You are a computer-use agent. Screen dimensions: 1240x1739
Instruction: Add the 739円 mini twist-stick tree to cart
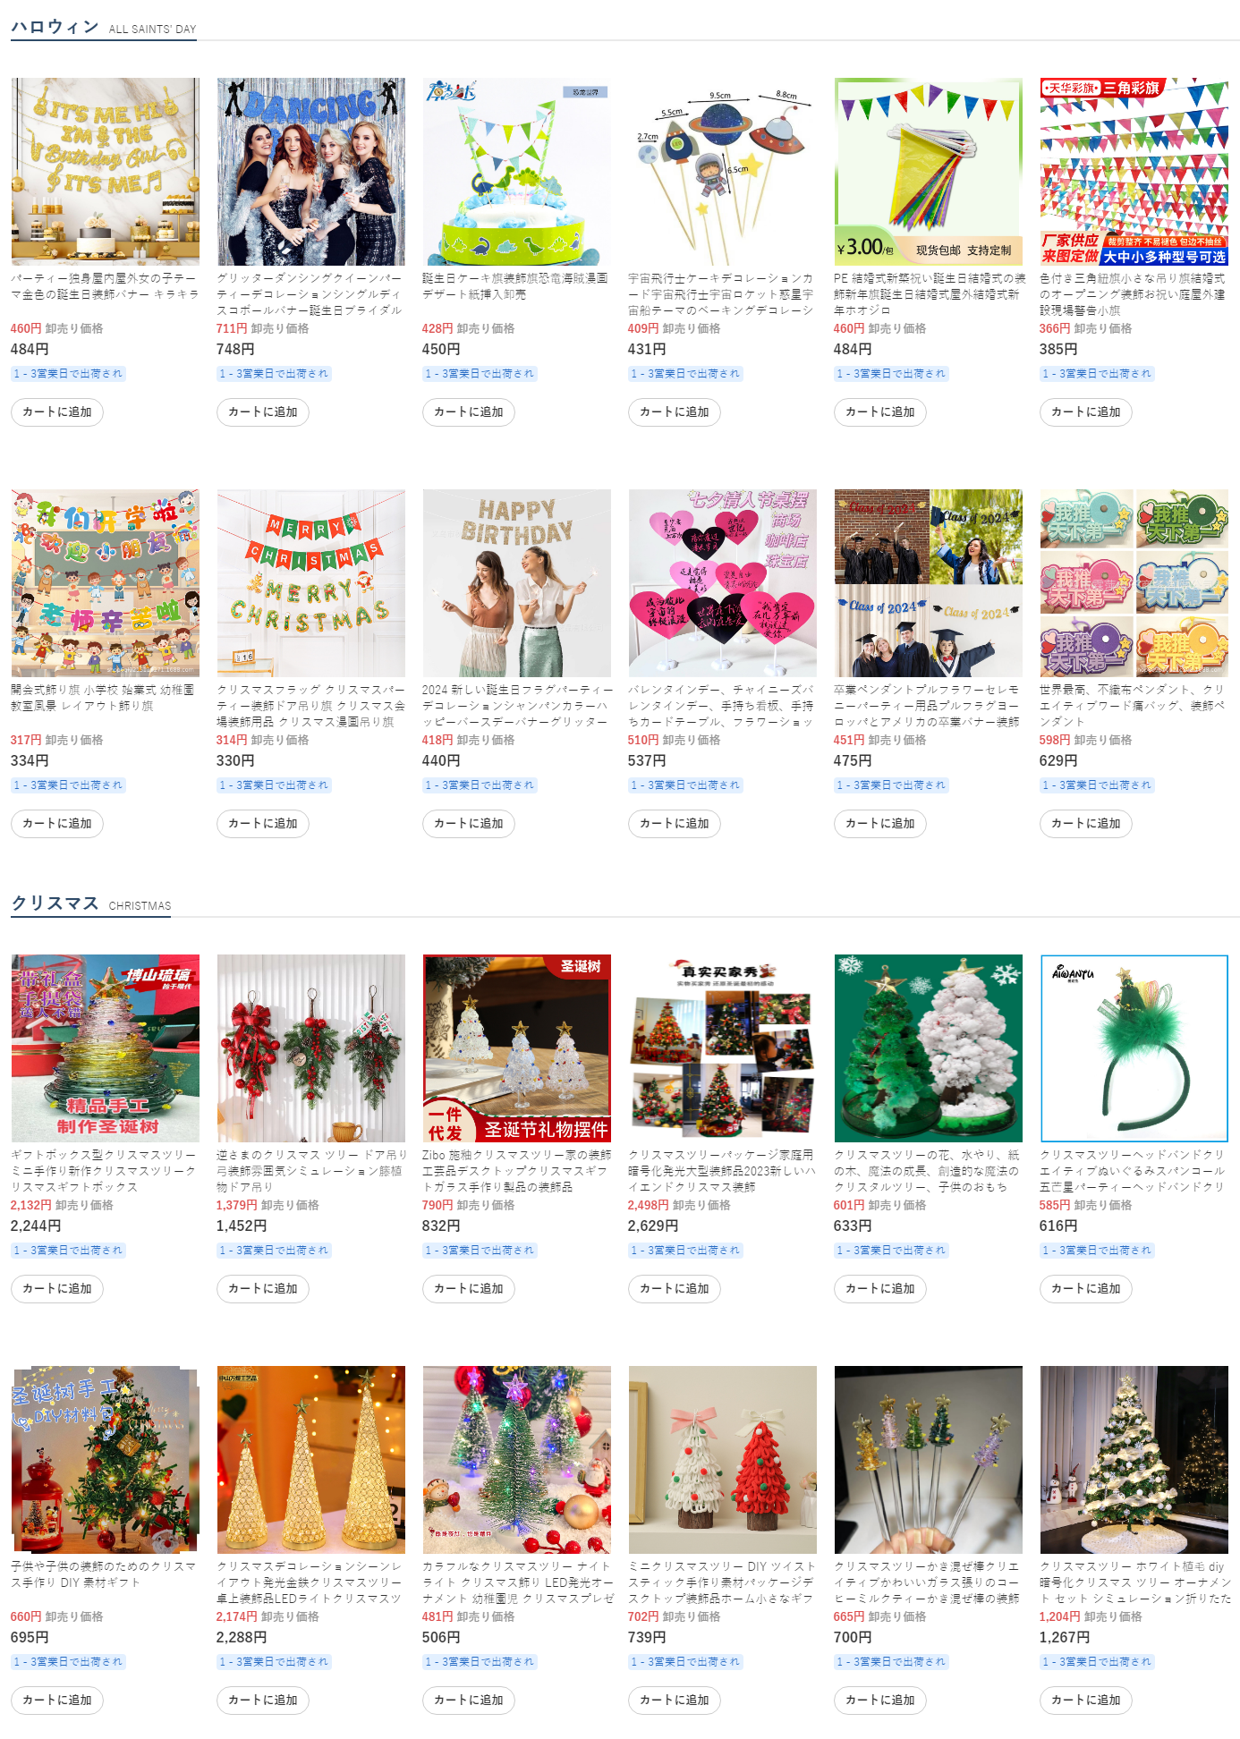675,1701
